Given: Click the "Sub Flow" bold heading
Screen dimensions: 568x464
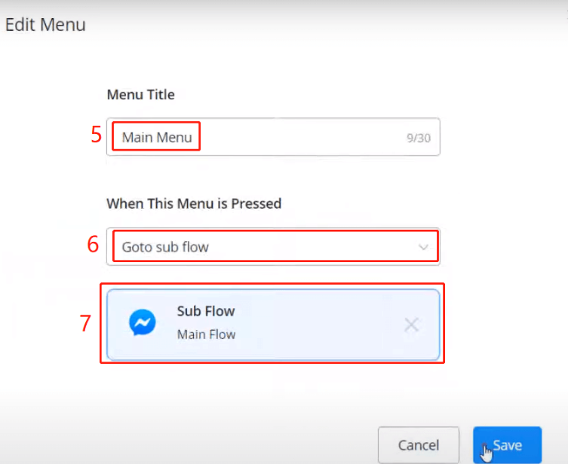Looking at the screenshot, I should (x=206, y=311).
